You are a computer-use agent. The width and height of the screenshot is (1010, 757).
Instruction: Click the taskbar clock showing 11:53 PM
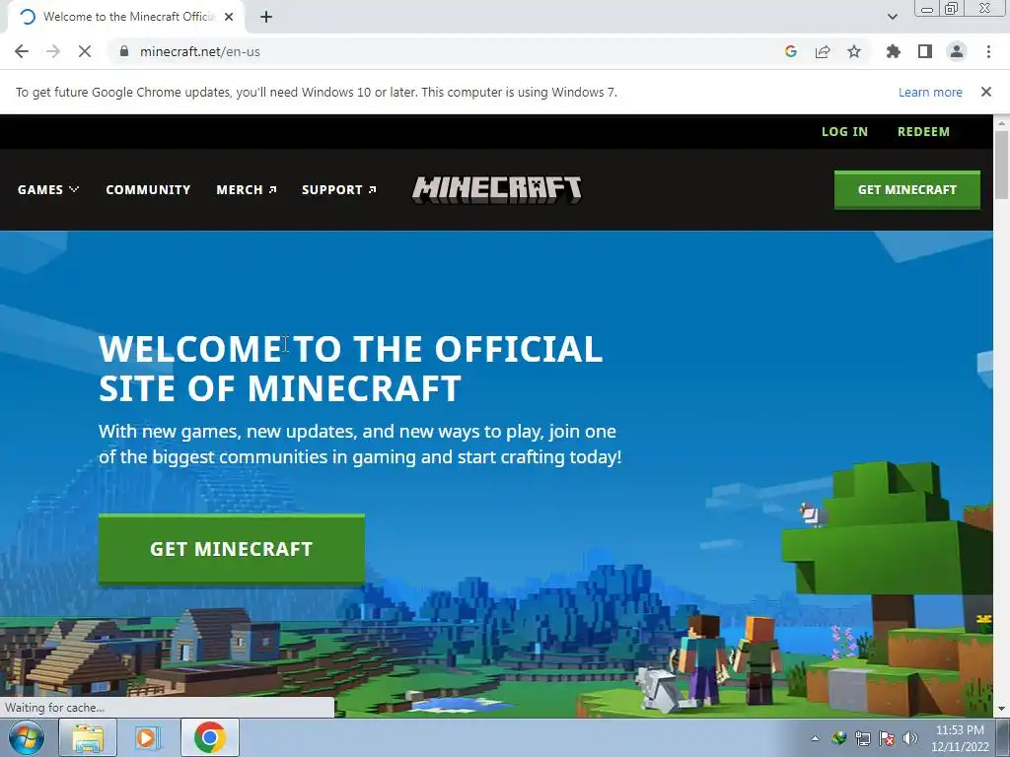pos(960,738)
